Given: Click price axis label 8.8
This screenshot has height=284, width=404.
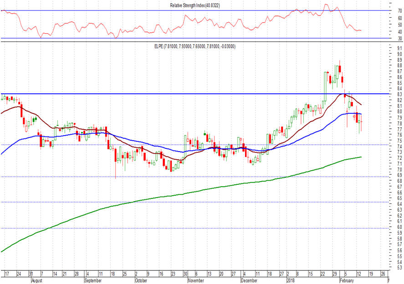Looking at the screenshot, I should (399, 66).
